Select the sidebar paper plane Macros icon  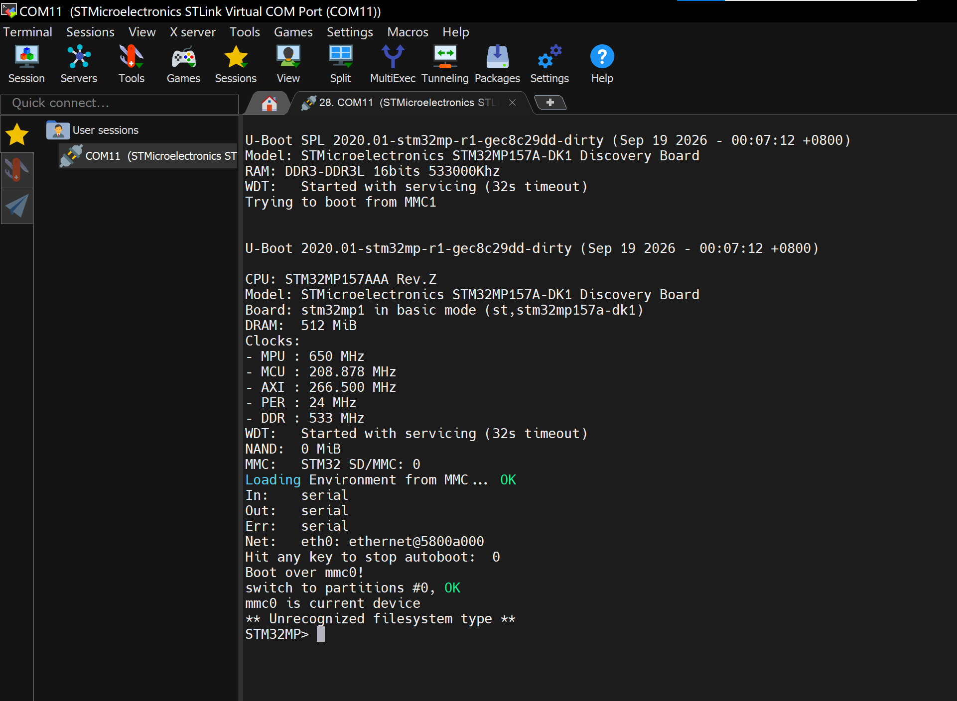17,206
